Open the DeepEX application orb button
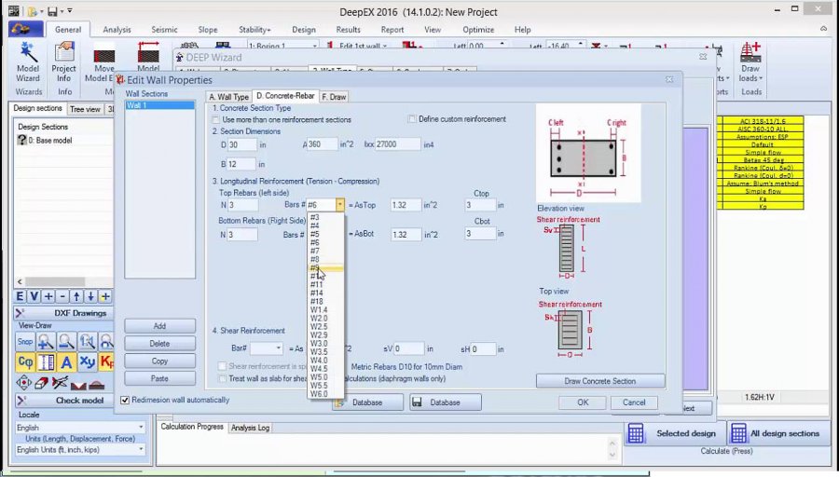This screenshot has width=839, height=477. point(26,30)
